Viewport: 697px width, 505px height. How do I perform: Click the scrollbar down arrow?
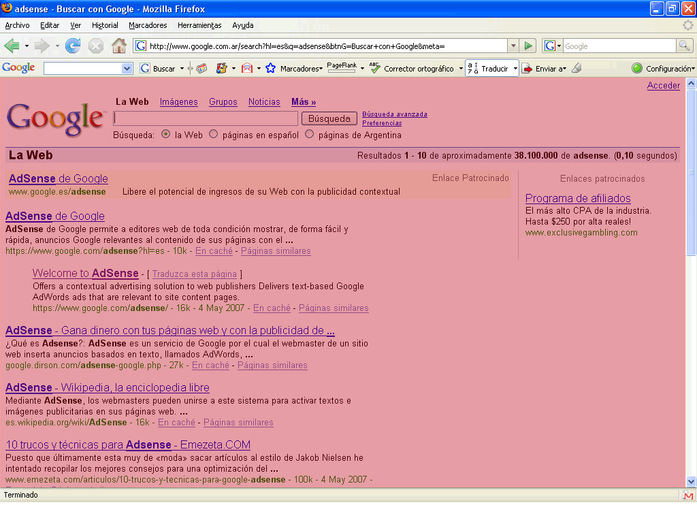tap(691, 481)
